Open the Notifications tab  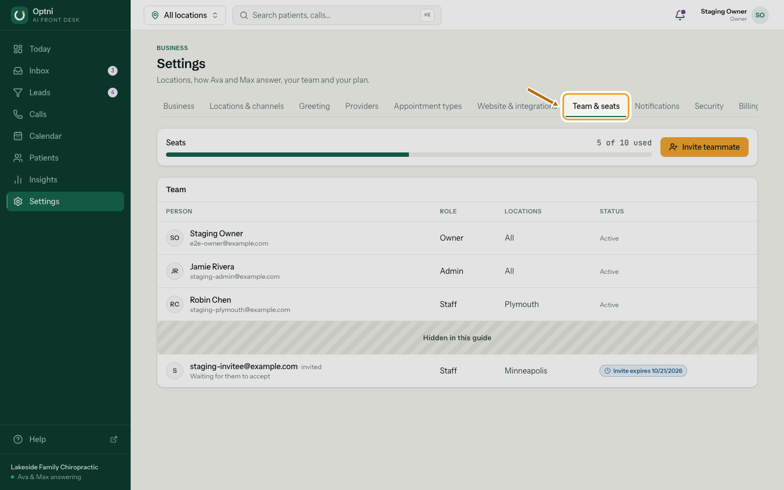[657, 106]
